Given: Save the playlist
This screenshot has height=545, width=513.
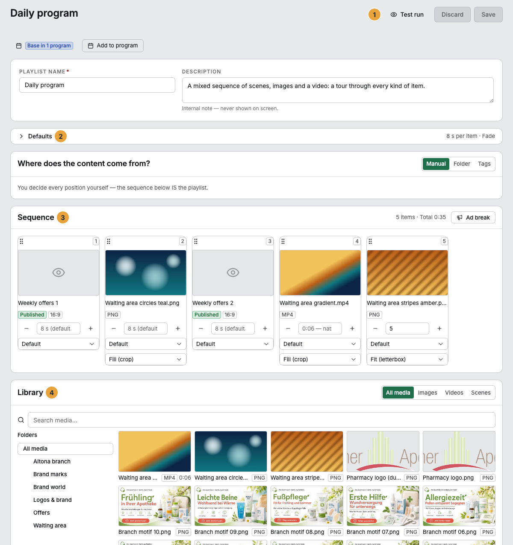Looking at the screenshot, I should click(x=488, y=15).
